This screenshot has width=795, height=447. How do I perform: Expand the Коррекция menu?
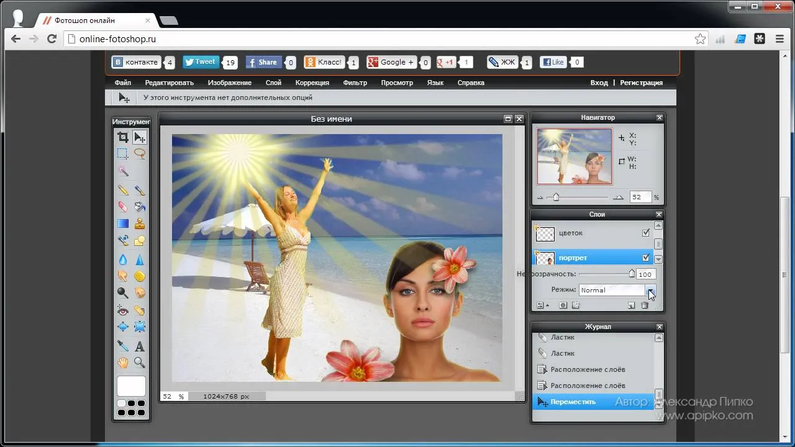(312, 83)
